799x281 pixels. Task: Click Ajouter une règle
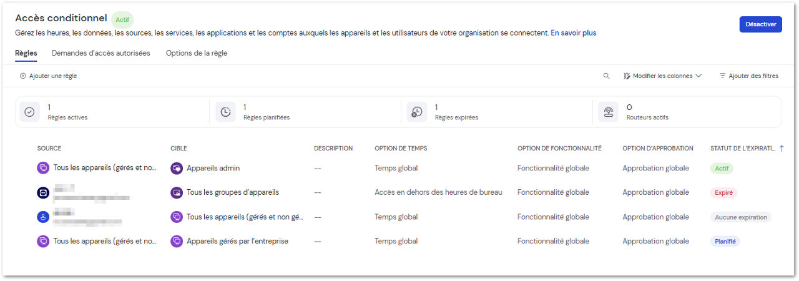click(x=49, y=76)
